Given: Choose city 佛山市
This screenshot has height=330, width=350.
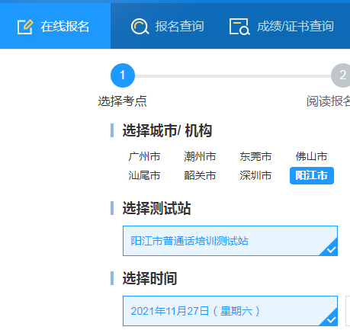Looking at the screenshot, I should point(311,156).
